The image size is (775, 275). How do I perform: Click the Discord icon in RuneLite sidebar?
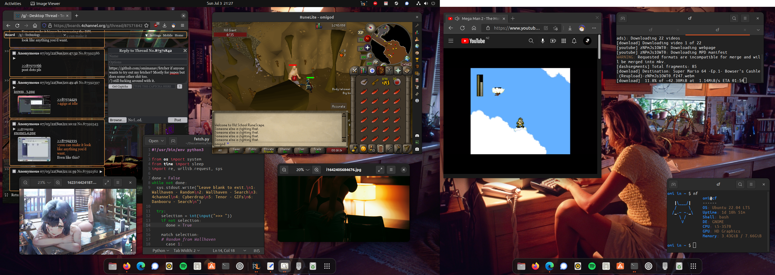[x=417, y=136]
